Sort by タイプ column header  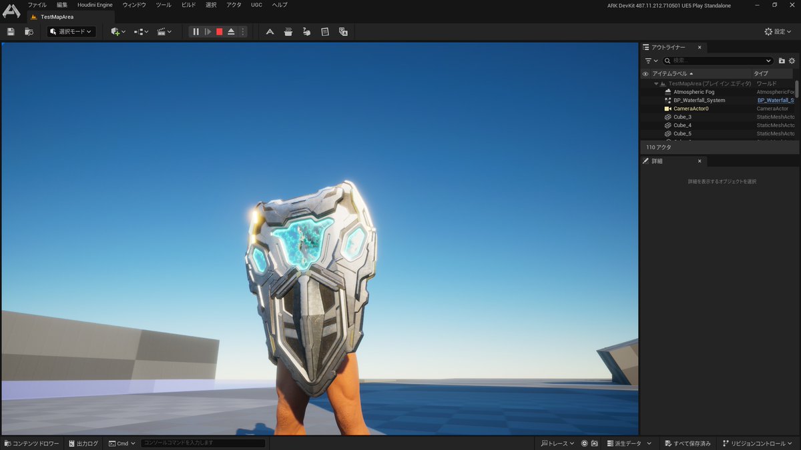coord(761,73)
